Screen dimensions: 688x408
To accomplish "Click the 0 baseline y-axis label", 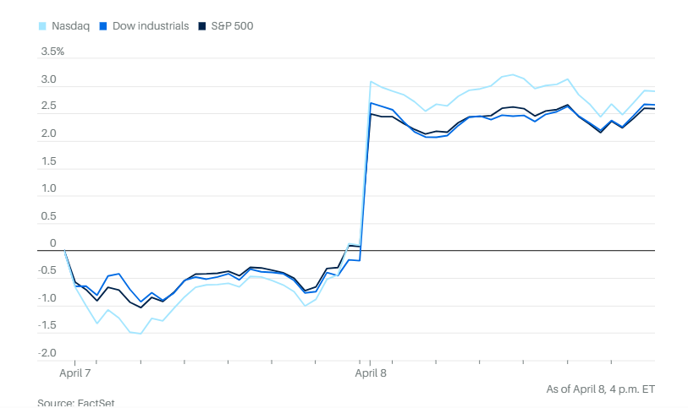I will tap(52, 243).
